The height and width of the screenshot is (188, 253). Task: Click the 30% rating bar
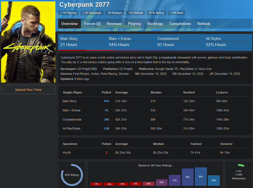pyautogui.click(x=122, y=184)
